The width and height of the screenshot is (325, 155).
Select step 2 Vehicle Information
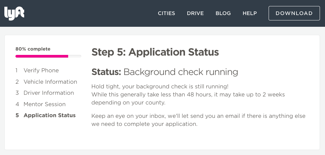46,82
